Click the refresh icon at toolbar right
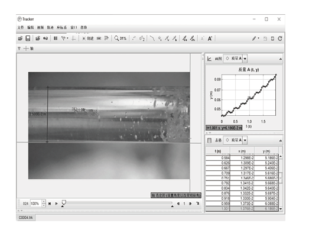Image resolution: width=319 pixels, height=230 pixels. point(280,38)
